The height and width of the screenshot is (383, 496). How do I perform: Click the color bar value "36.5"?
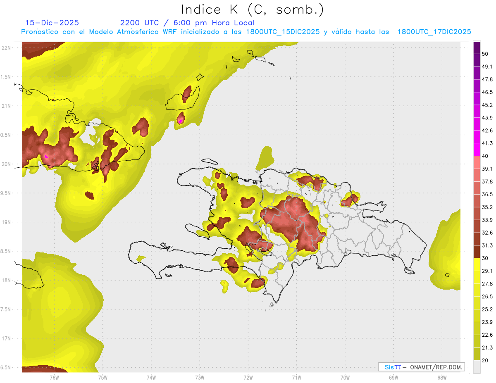[x=487, y=194]
